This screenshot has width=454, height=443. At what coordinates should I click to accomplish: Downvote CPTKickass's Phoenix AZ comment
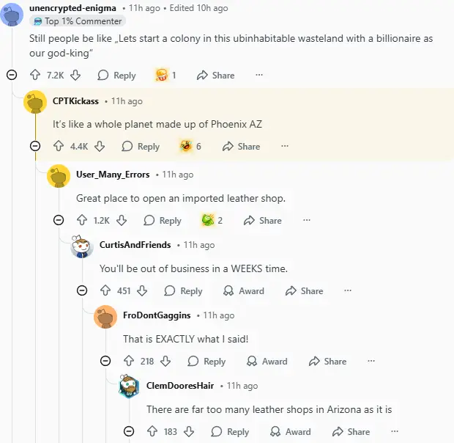click(100, 146)
